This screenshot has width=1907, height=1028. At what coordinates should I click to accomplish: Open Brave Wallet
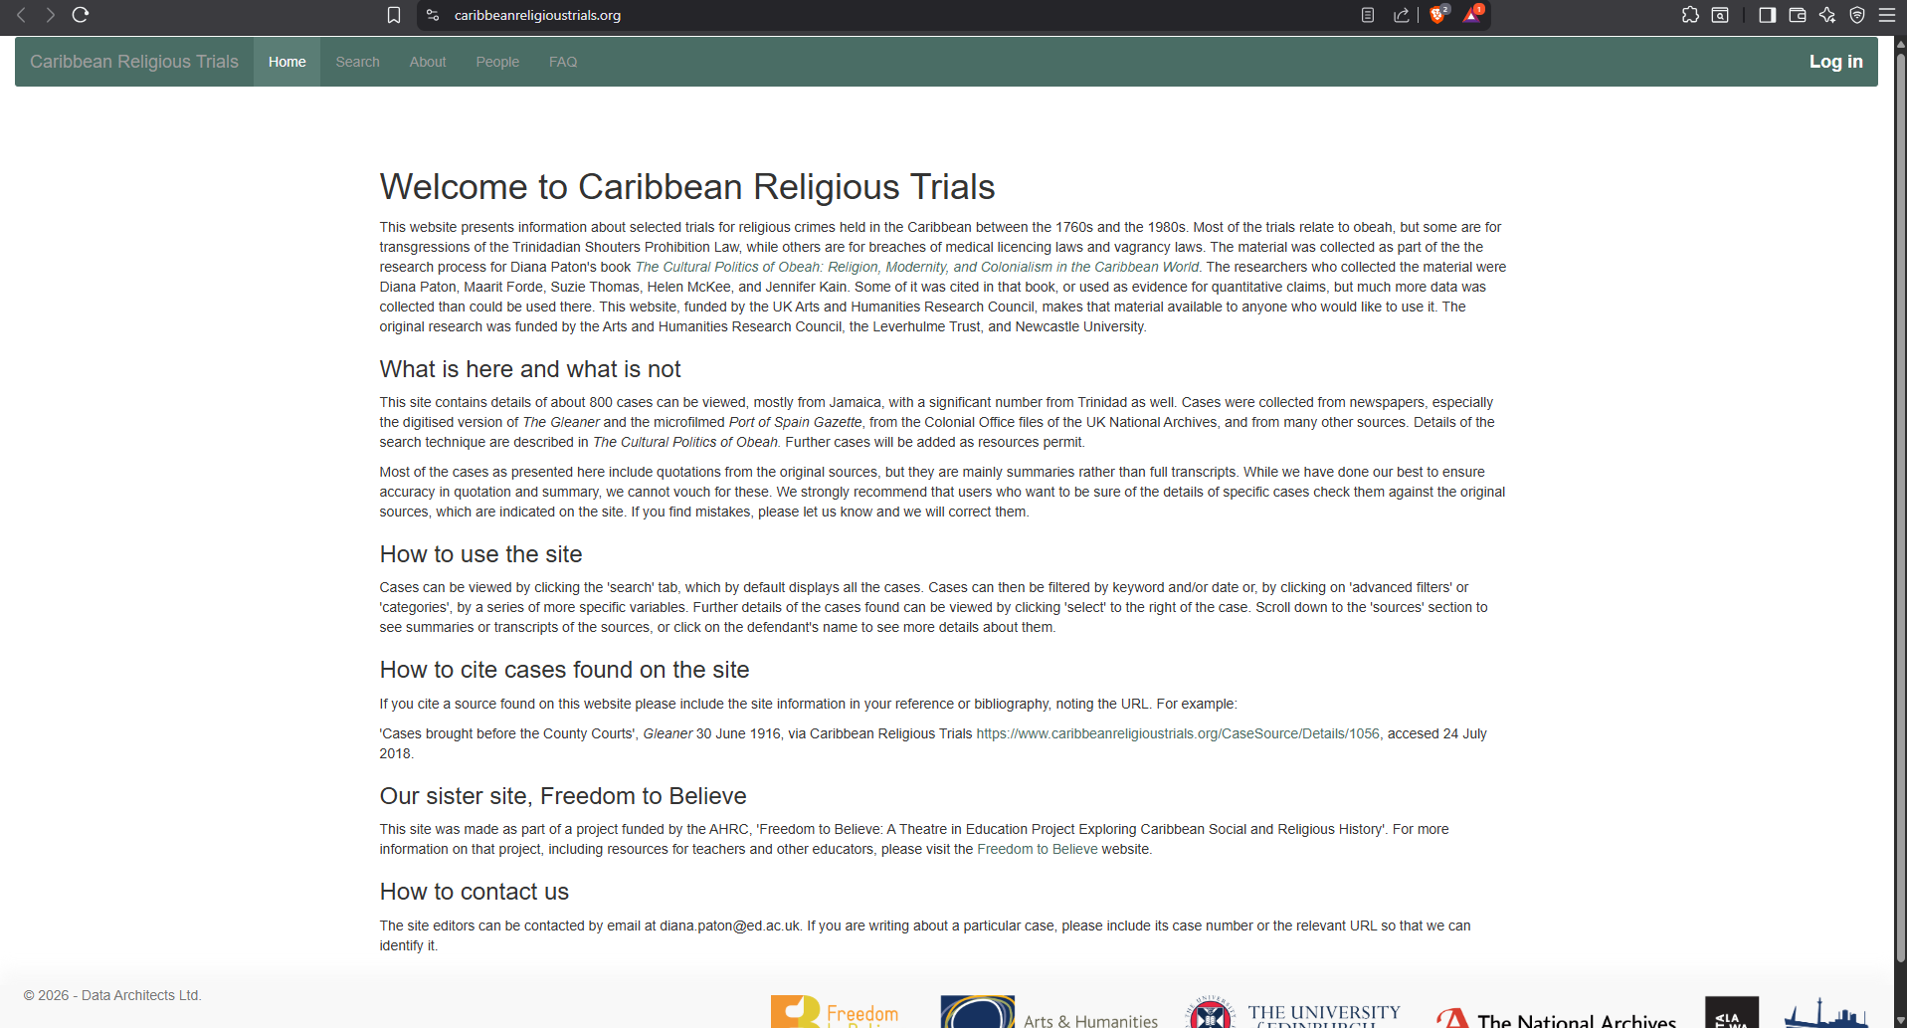click(1797, 15)
